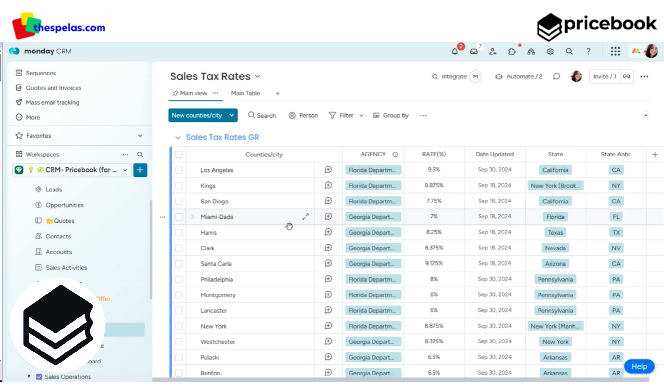
Task: Click Group by button
Action: click(x=391, y=116)
